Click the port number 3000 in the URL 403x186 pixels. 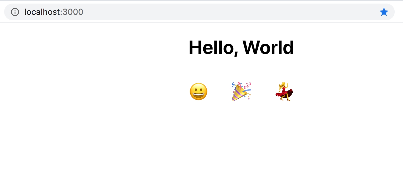click(73, 12)
